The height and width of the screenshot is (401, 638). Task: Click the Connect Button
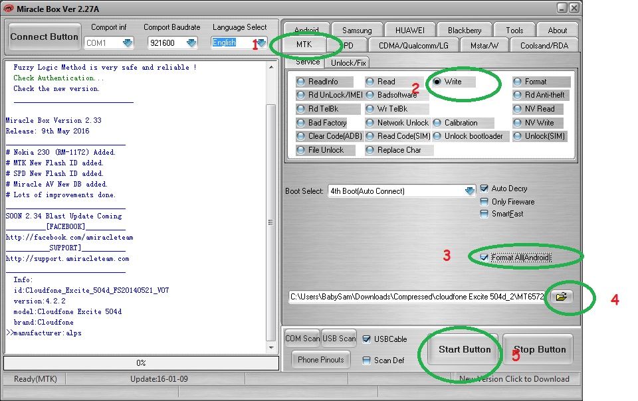44,37
